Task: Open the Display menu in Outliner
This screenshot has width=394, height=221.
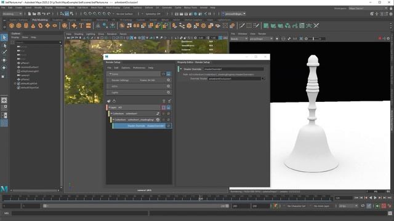Action: [15, 37]
